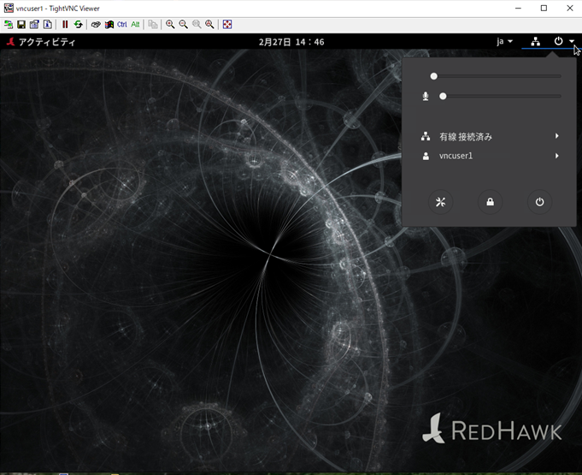Toggle the Alt key toolbar button
This screenshot has height=475, width=582.
coord(135,25)
